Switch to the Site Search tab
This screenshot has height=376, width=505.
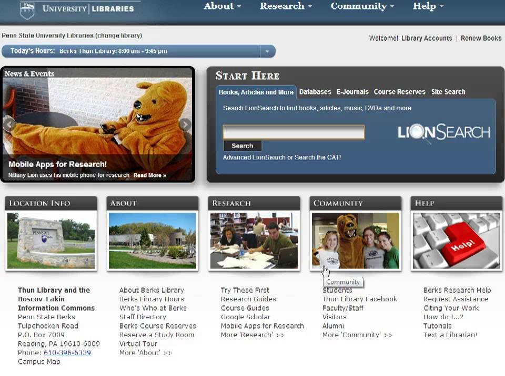(x=448, y=92)
